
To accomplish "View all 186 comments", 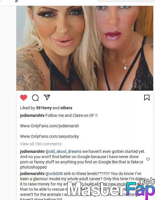I will pos(41,144).
